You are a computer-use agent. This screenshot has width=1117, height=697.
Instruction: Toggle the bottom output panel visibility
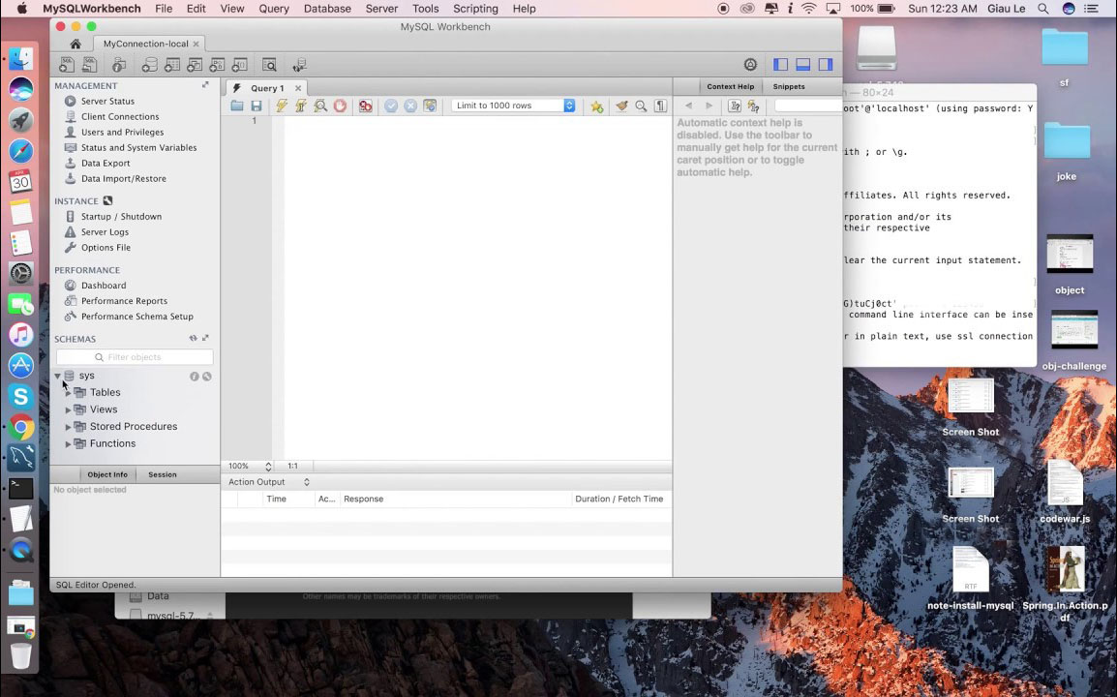tap(802, 64)
